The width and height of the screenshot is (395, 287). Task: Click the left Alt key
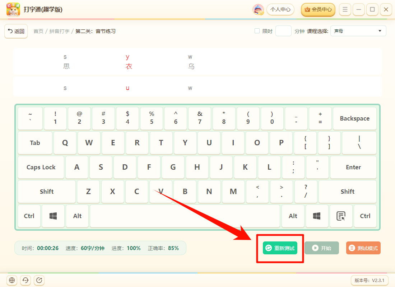(x=77, y=216)
